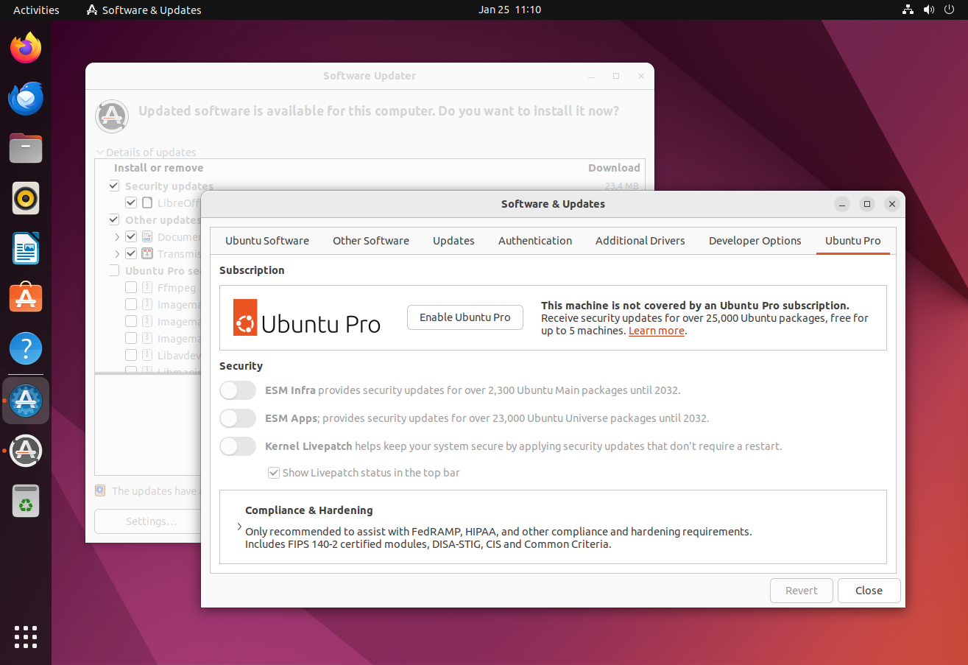Toggle the Kernel Livepatch switch
The height and width of the screenshot is (665, 968).
[238, 446]
